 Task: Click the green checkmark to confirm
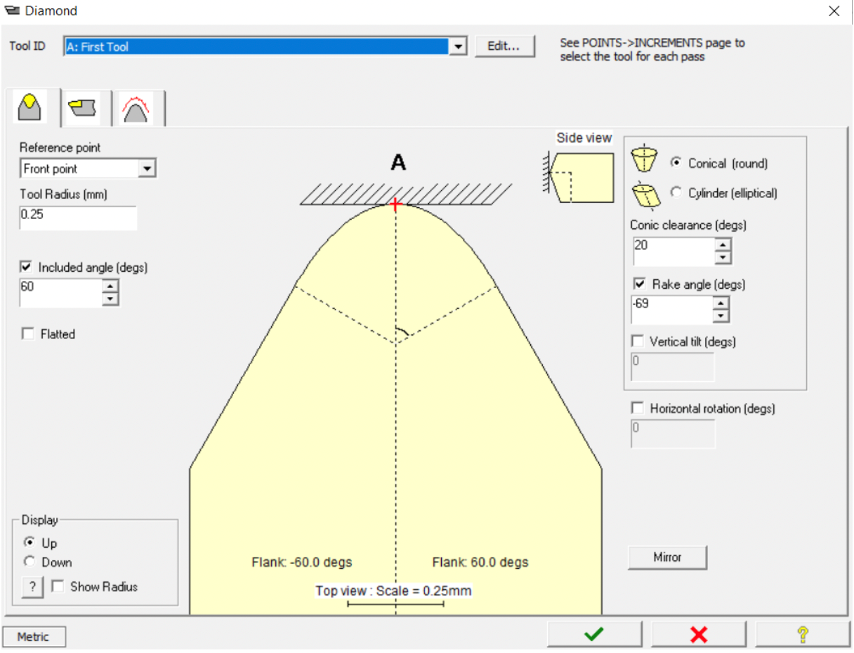coord(594,635)
